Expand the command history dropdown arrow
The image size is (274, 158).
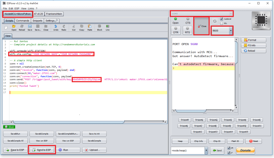(x=206, y=150)
